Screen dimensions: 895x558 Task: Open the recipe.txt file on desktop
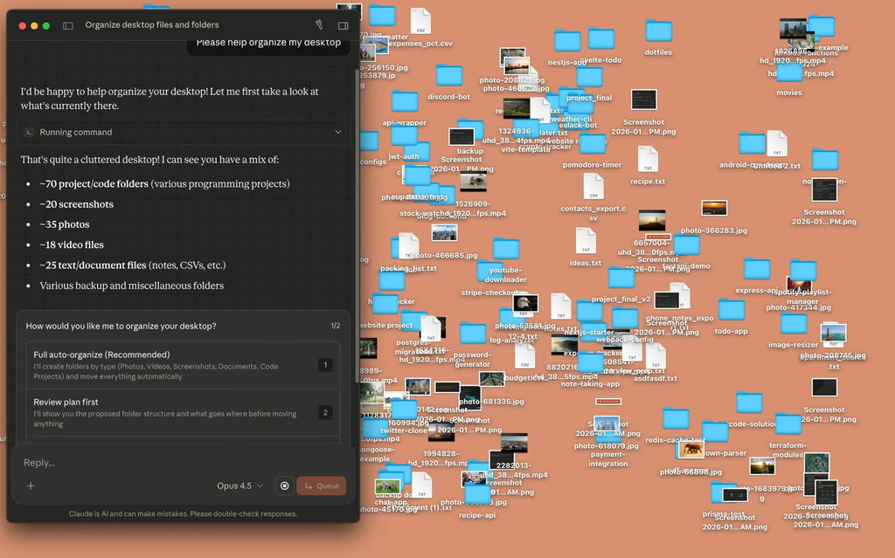tap(648, 160)
